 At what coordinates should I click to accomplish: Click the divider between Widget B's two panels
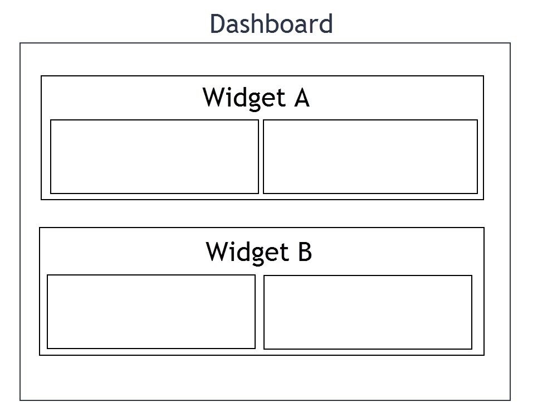tap(260, 312)
